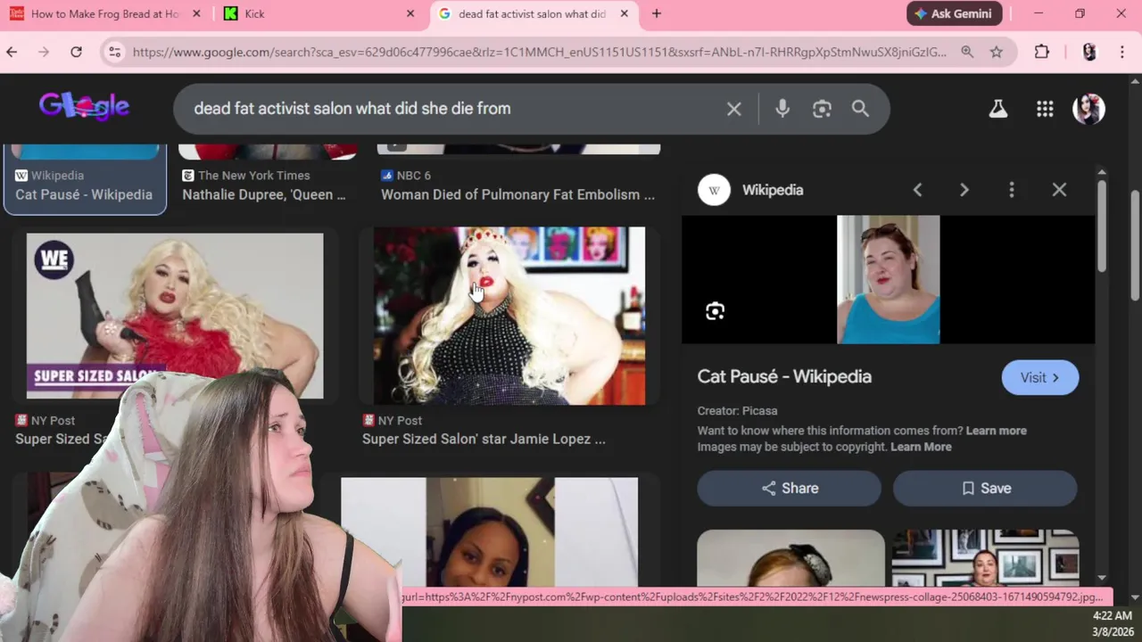This screenshot has width=1142, height=642.
Task: Open related image with framed pictures wall
Action: click(x=985, y=557)
